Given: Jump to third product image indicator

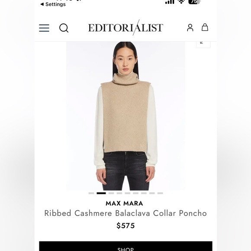Looking at the screenshot, I should tap(111, 193).
